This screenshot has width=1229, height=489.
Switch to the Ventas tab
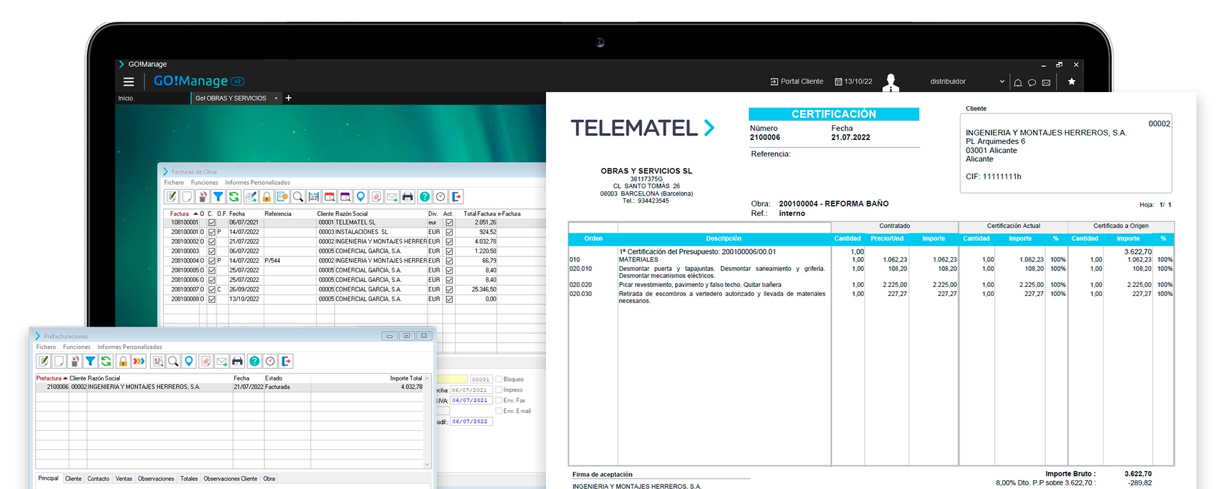click(x=124, y=479)
